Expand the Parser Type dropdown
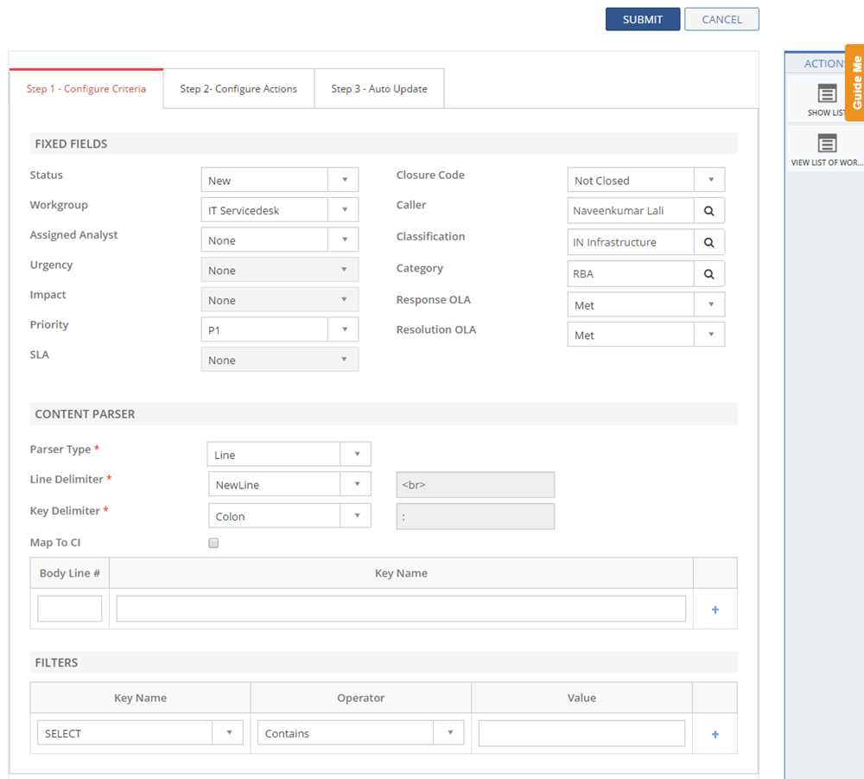Screen dimensions: 864x779 click(289, 455)
